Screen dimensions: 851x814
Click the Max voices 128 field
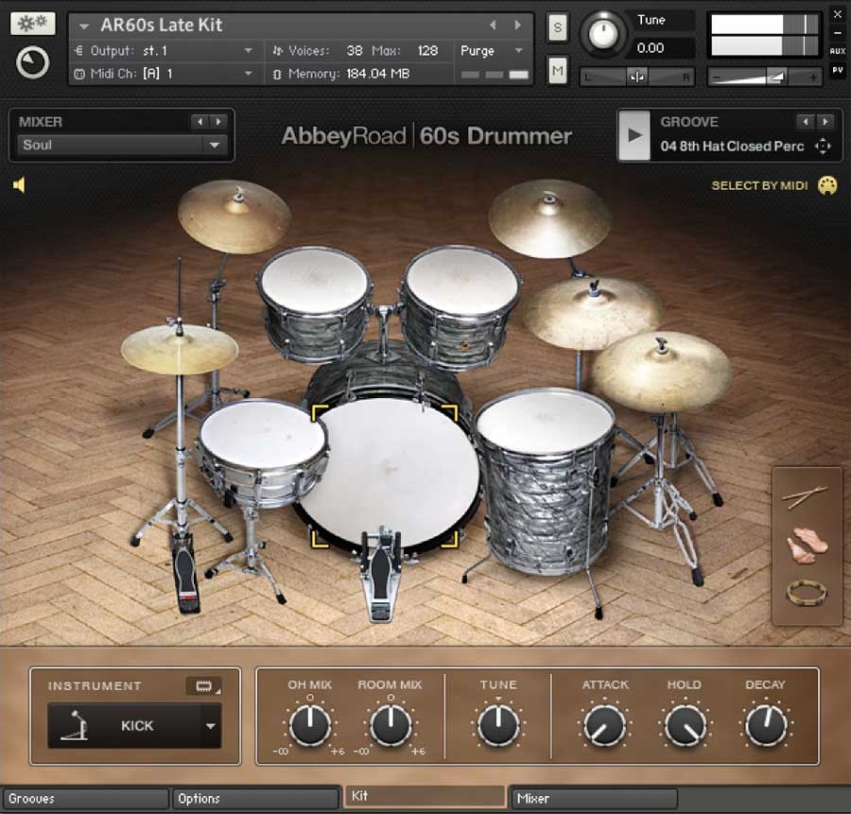click(427, 51)
